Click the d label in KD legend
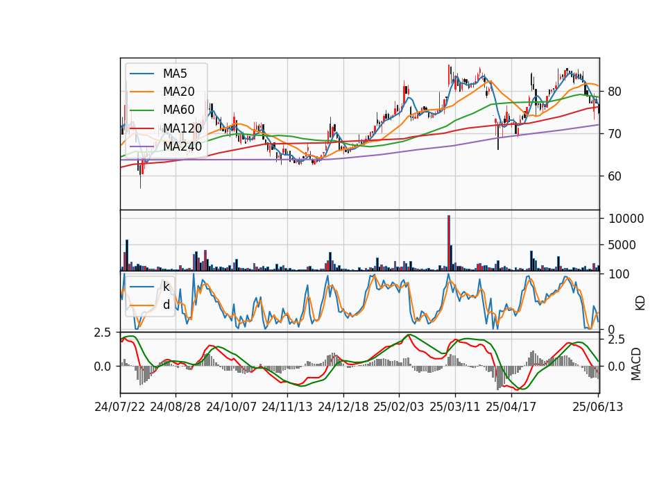The image size is (666, 479). point(166,305)
